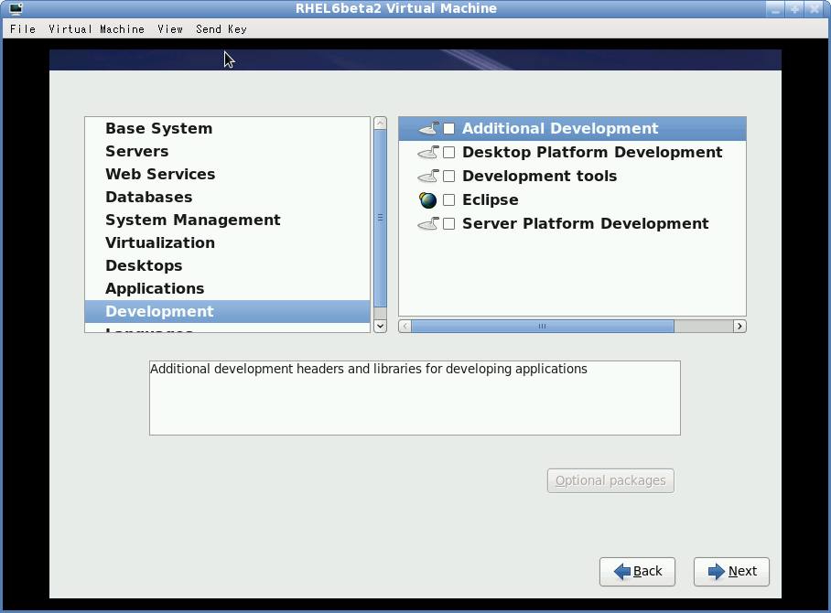The image size is (831, 613).
Task: Enable the Eclipse checkbox
Action: point(448,200)
